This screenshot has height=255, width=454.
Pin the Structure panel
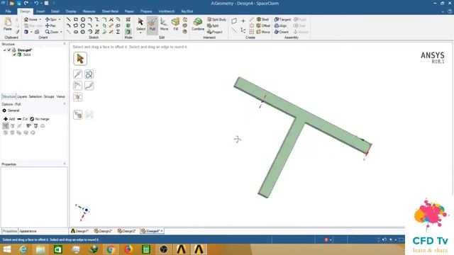(x=65, y=44)
